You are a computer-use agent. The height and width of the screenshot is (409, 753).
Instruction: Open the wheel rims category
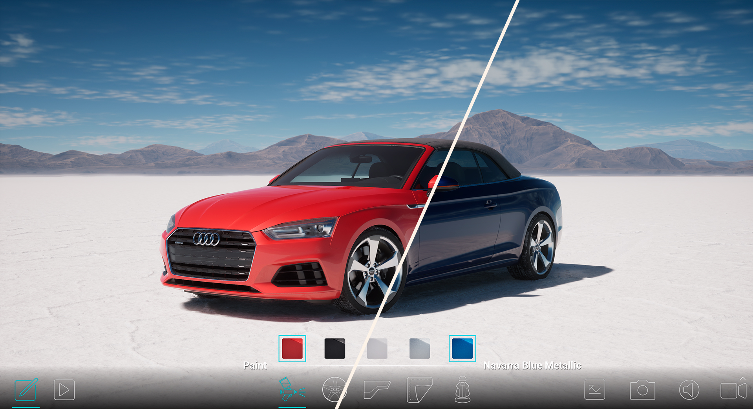(x=334, y=389)
